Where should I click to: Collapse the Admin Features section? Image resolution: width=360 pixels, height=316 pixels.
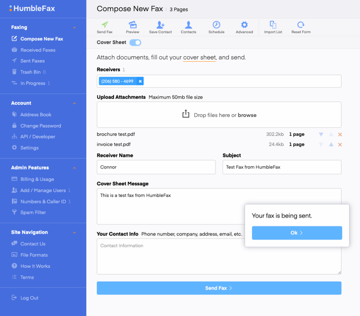point(74,168)
